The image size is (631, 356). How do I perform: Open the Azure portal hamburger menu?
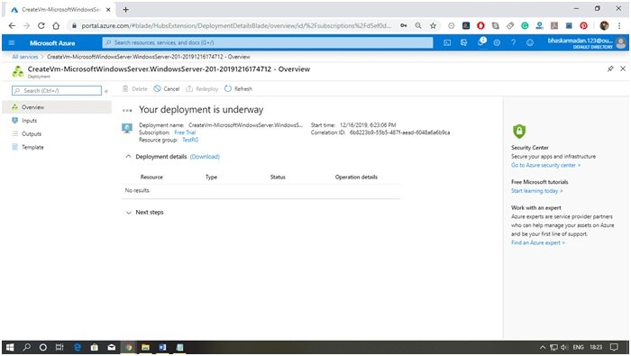11,42
